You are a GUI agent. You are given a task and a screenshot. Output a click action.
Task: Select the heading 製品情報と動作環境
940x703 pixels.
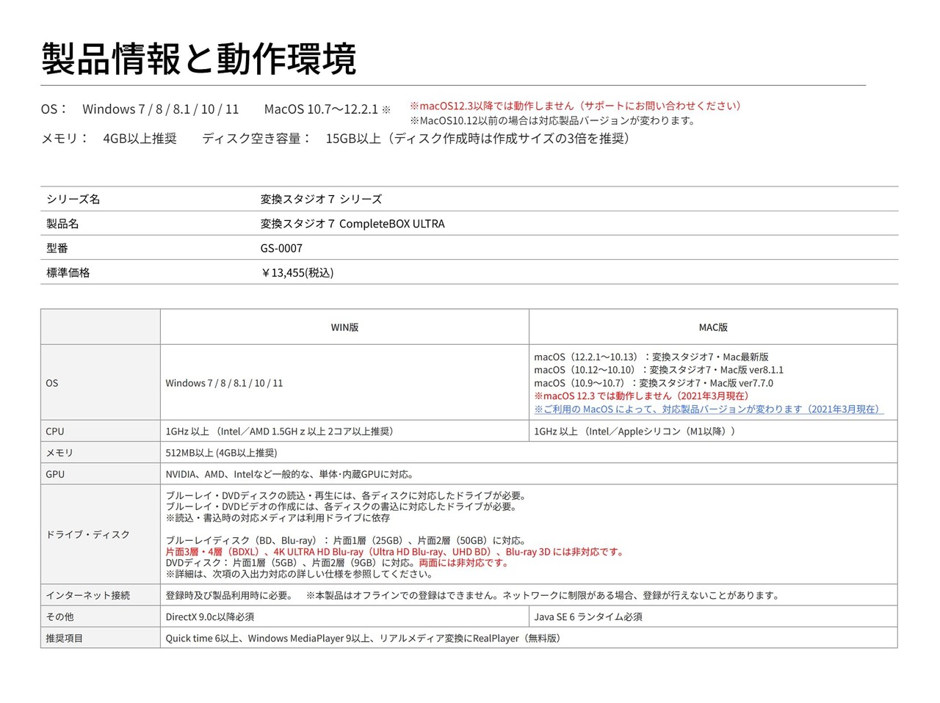pos(199,59)
